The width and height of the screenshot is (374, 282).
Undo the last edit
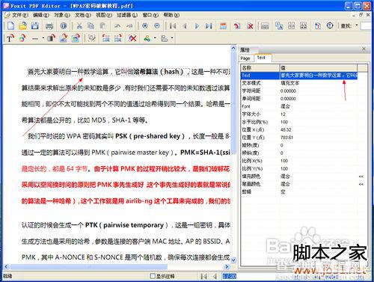click(117, 25)
